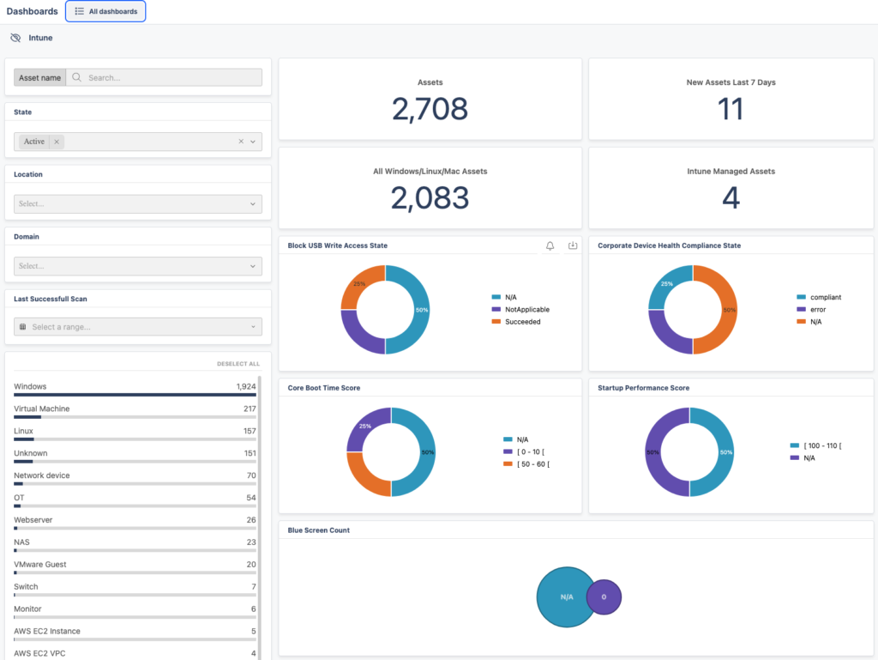Select the Switch asset type row

(135, 590)
